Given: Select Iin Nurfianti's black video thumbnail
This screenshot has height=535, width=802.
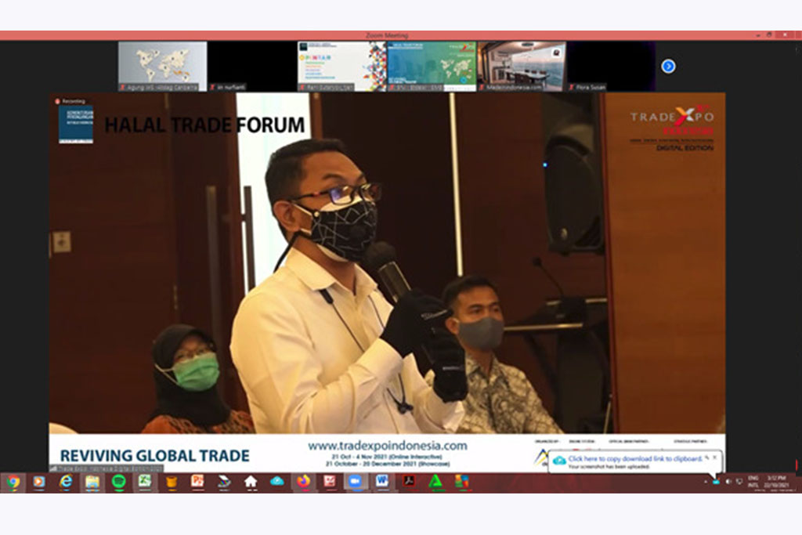Looking at the screenshot, I should [252, 67].
